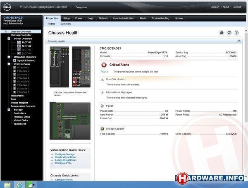
Task: Open Assign Virtual Disks quick link
Action: (66, 160)
